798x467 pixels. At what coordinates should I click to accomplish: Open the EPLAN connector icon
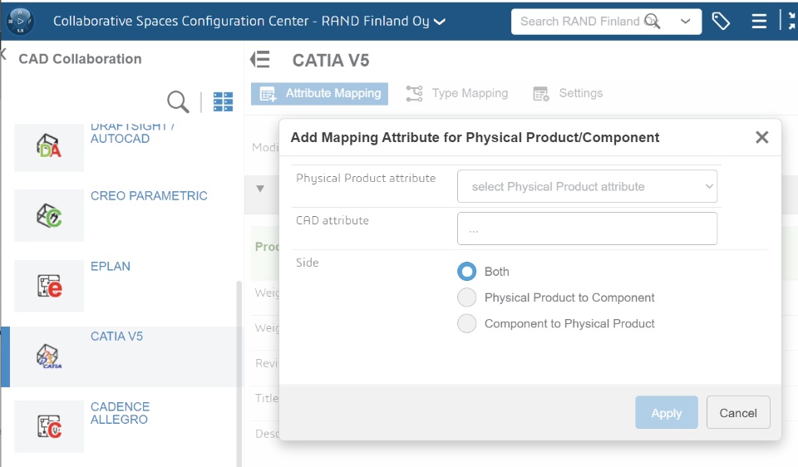tap(49, 286)
